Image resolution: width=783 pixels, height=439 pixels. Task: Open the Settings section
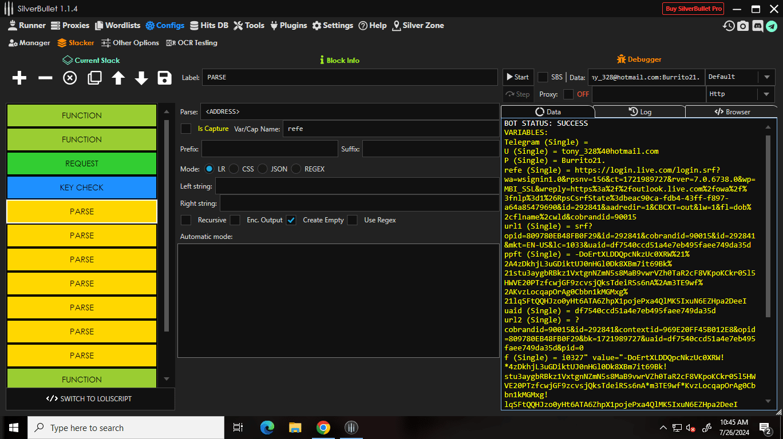coord(333,25)
